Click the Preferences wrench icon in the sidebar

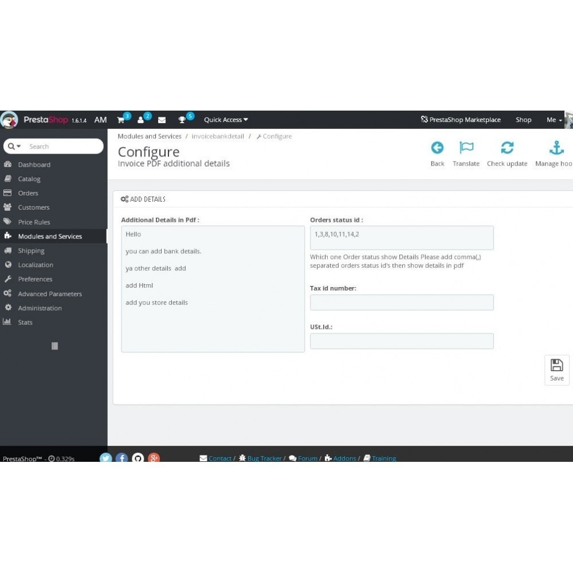pos(7,279)
